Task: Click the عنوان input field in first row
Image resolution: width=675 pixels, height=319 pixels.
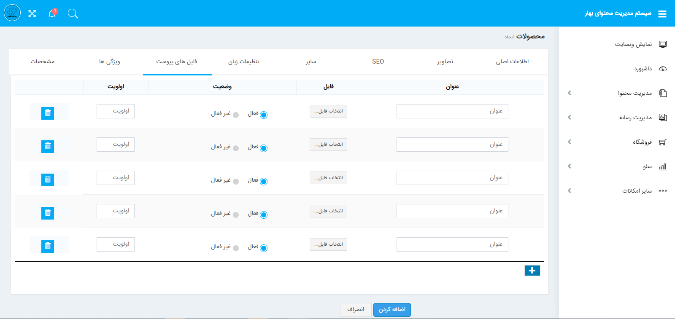Action: coord(452,111)
